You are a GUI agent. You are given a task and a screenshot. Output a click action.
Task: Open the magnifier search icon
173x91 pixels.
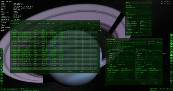point(2,66)
